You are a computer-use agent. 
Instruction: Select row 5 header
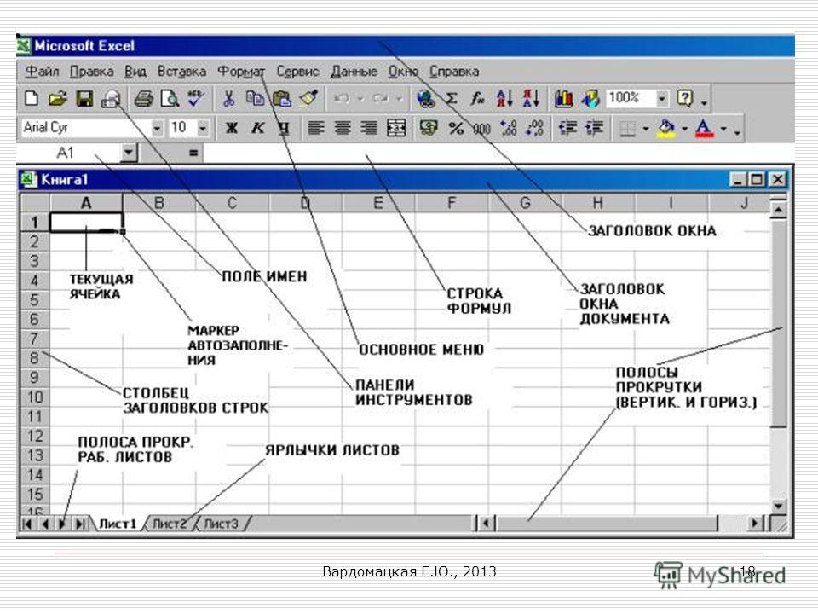point(34,299)
